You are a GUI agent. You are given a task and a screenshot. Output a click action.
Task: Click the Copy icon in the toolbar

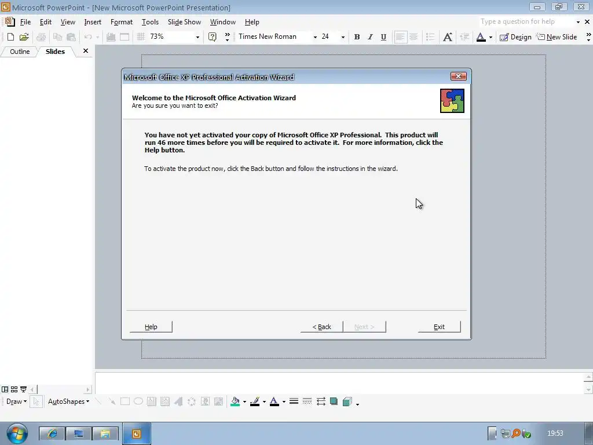[x=57, y=37]
